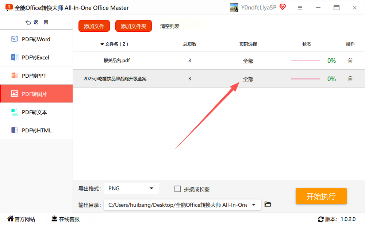Click the 状态 column header
The width and height of the screenshot is (365, 225).
click(x=307, y=44)
